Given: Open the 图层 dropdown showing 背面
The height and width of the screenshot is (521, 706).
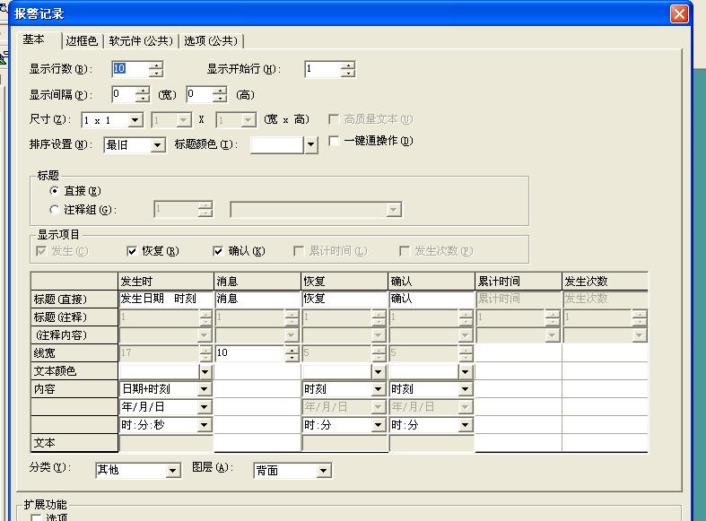Looking at the screenshot, I should pyautogui.click(x=324, y=471).
